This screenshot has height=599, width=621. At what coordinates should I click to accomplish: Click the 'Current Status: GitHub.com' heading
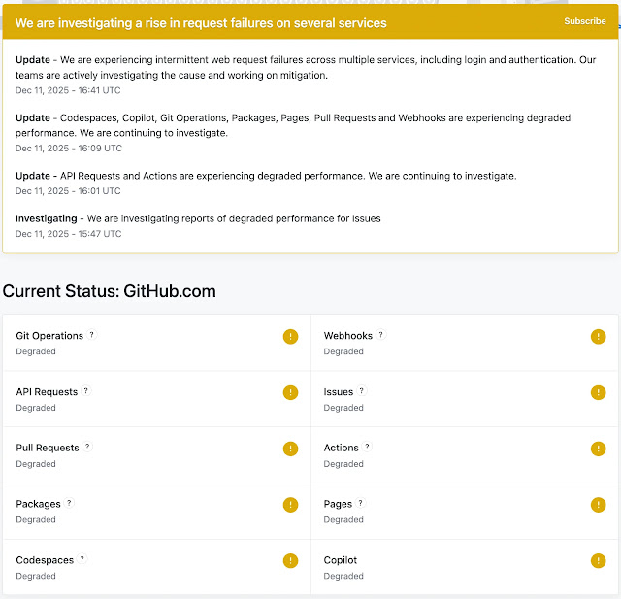tap(110, 291)
